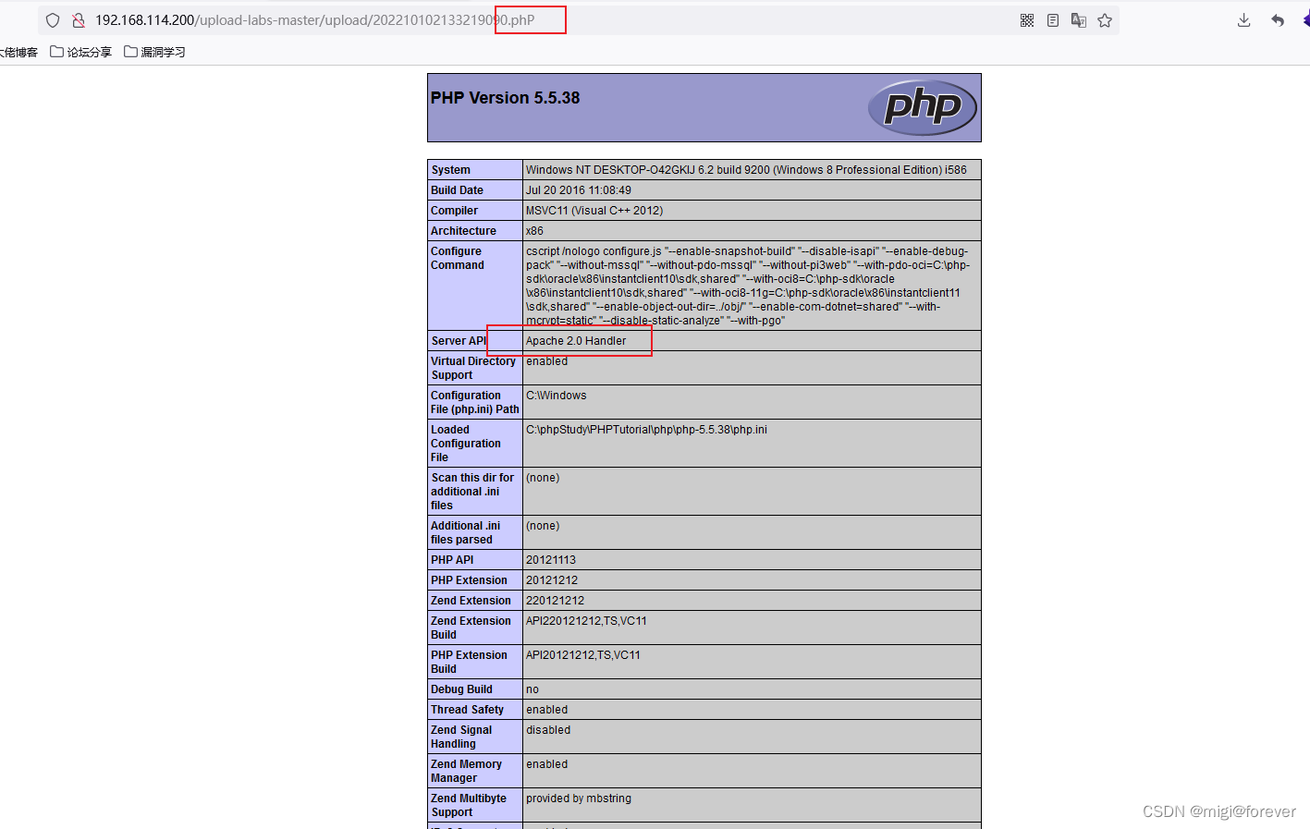Image resolution: width=1310 pixels, height=829 pixels.
Task: Select the php-5.5.38\php.ini path value
Action: (646, 430)
